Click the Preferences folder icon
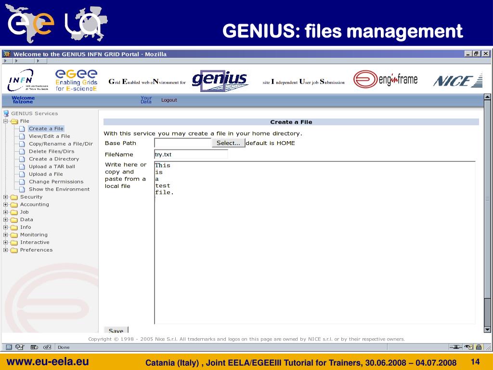This screenshot has height=370, width=493. point(14,250)
